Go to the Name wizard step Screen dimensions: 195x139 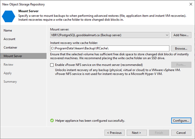8,30
